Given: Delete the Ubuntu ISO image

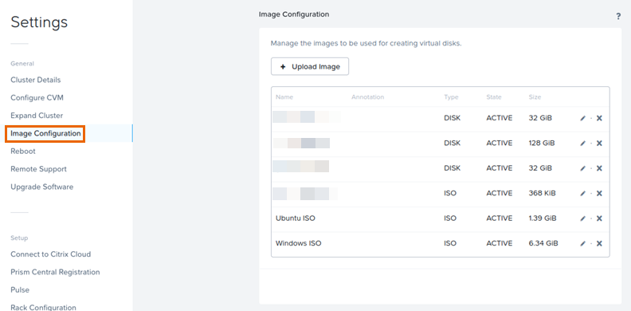Looking at the screenshot, I should 599,218.
